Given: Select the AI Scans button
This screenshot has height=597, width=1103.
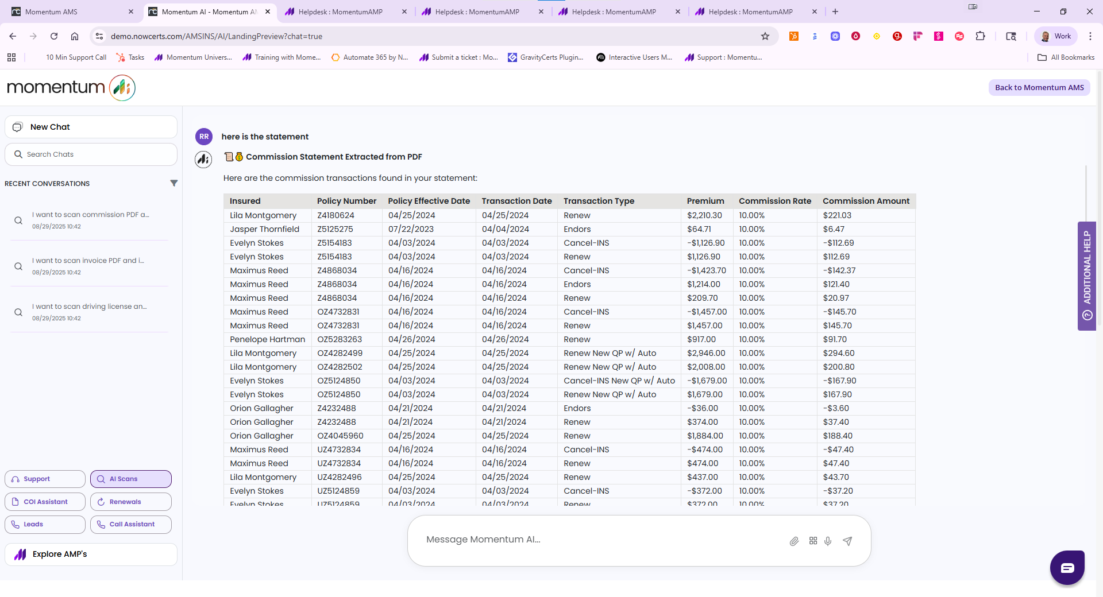Looking at the screenshot, I should coord(131,479).
